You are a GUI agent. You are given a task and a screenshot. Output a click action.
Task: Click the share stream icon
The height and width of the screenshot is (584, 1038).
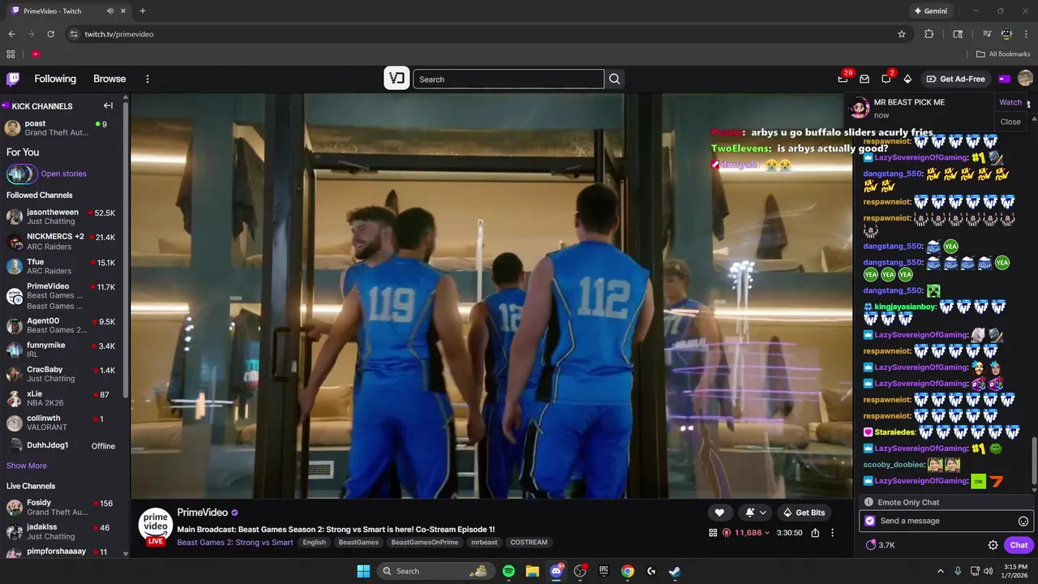click(815, 533)
